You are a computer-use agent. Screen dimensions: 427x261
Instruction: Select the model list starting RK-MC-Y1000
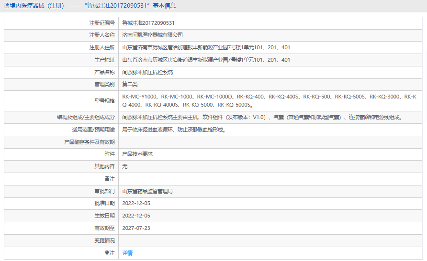coord(269,100)
